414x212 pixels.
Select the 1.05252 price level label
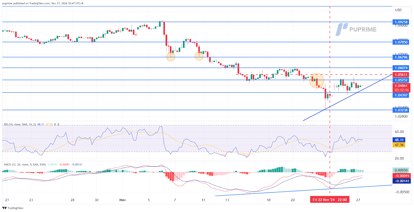[x=401, y=80]
